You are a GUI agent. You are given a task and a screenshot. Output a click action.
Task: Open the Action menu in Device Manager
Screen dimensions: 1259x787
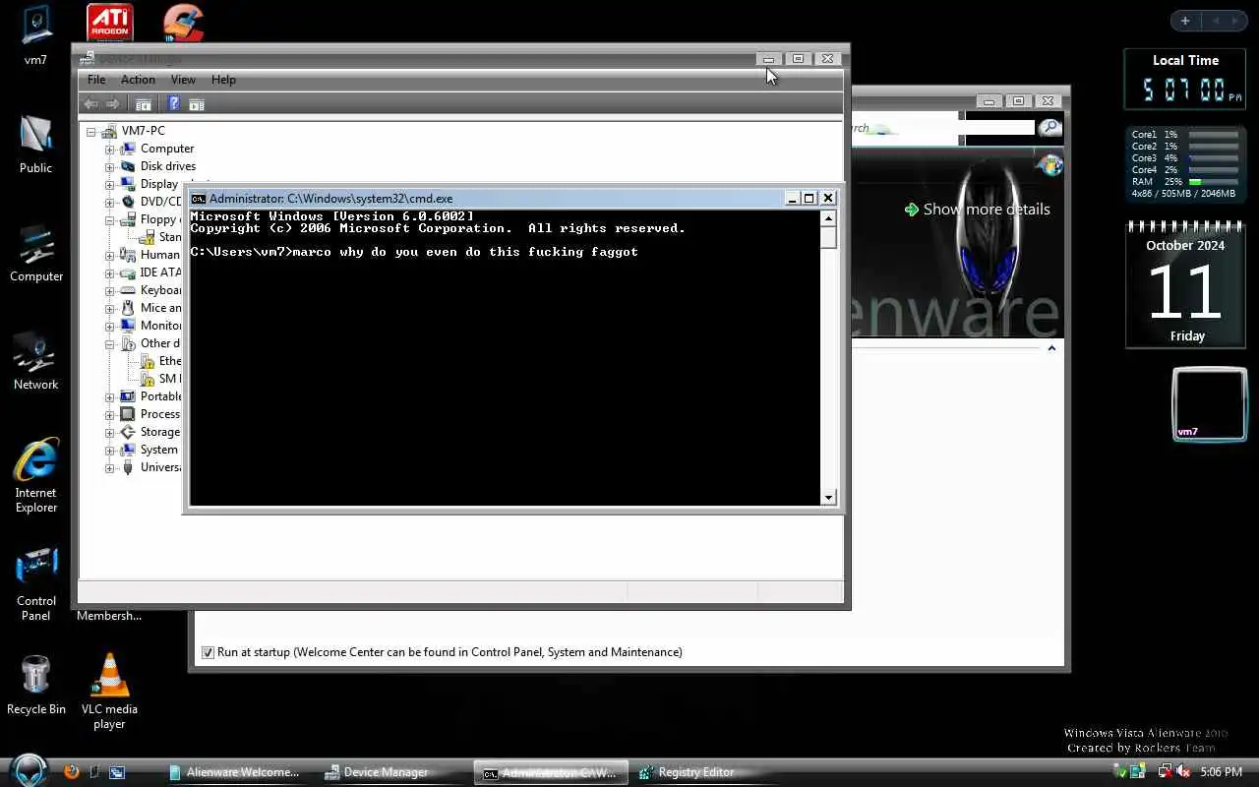(x=138, y=80)
